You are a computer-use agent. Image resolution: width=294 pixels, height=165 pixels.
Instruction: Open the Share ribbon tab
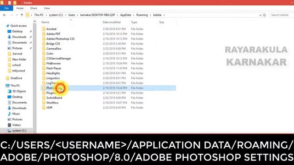pyautogui.click(x=34, y=8)
